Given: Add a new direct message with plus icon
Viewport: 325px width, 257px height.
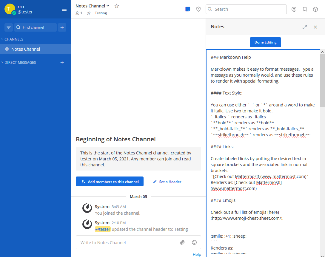Looking at the screenshot, I should click(x=62, y=63).
